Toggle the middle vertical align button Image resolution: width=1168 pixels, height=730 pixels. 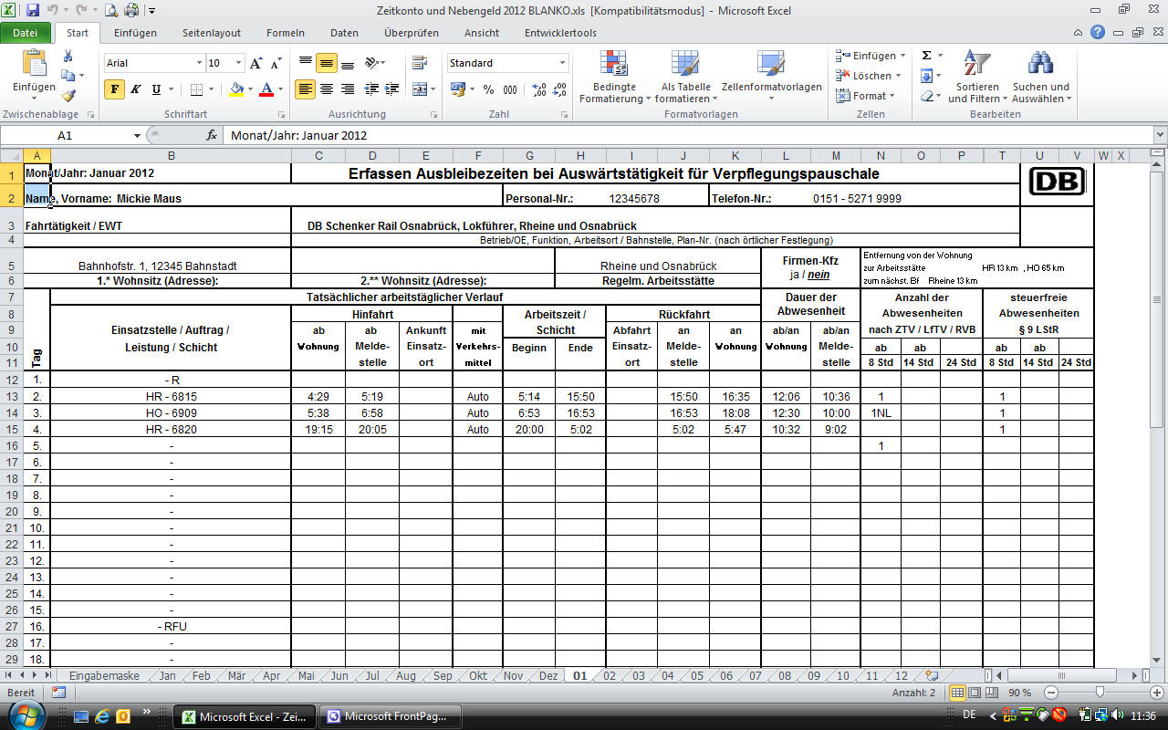pos(326,63)
